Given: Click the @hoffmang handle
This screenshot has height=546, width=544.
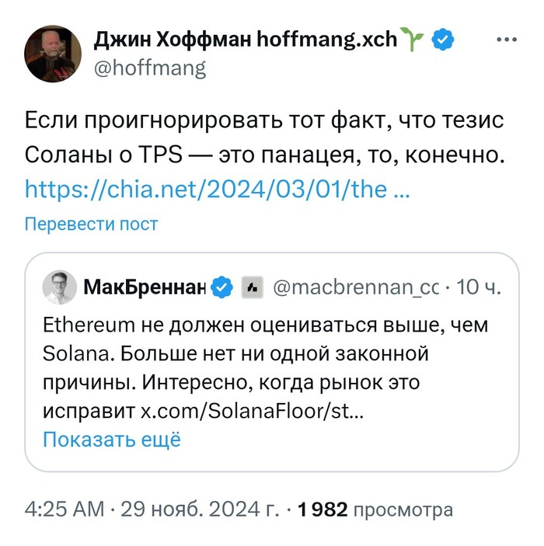Looking at the screenshot, I should point(149,68).
